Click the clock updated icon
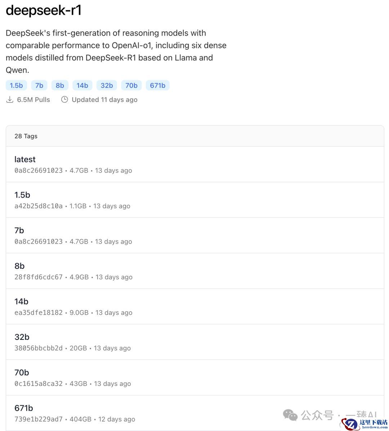The height and width of the screenshot is (431, 389). [64, 99]
